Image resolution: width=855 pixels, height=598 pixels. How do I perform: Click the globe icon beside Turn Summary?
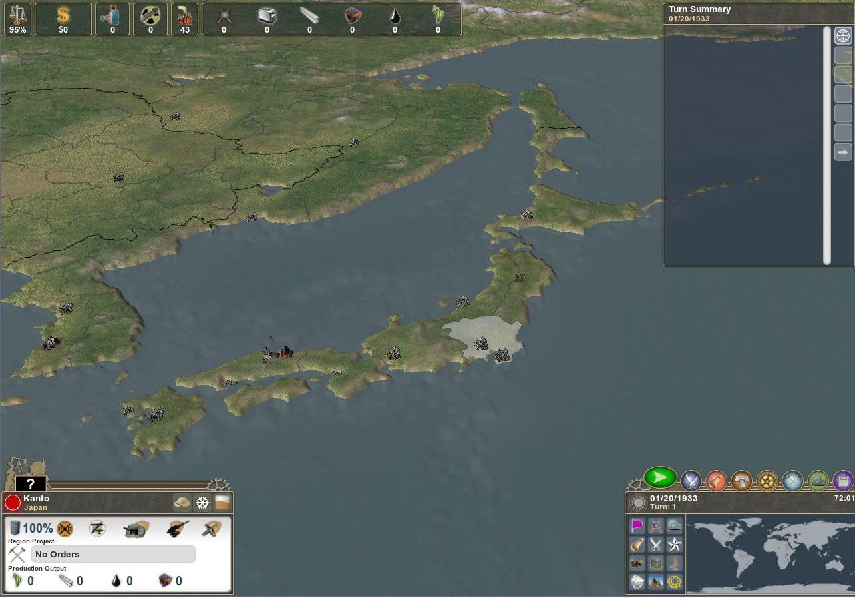pos(843,36)
